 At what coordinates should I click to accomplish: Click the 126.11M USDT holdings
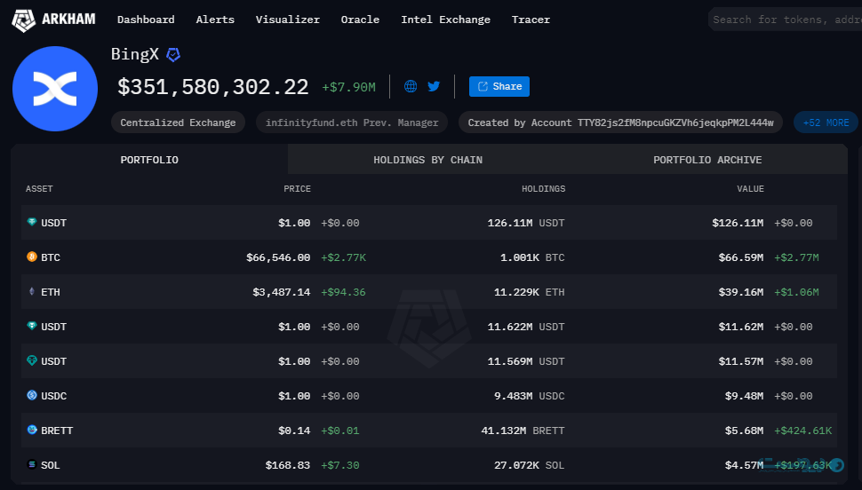pos(526,223)
